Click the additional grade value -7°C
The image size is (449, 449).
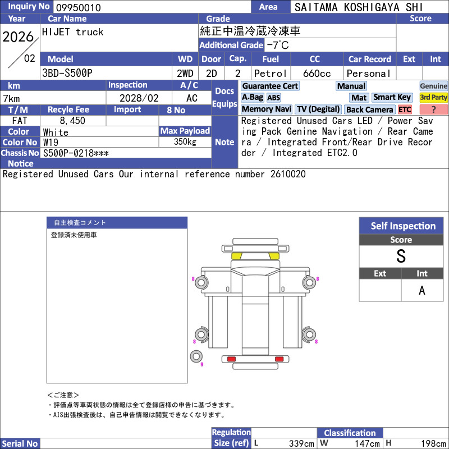point(278,45)
